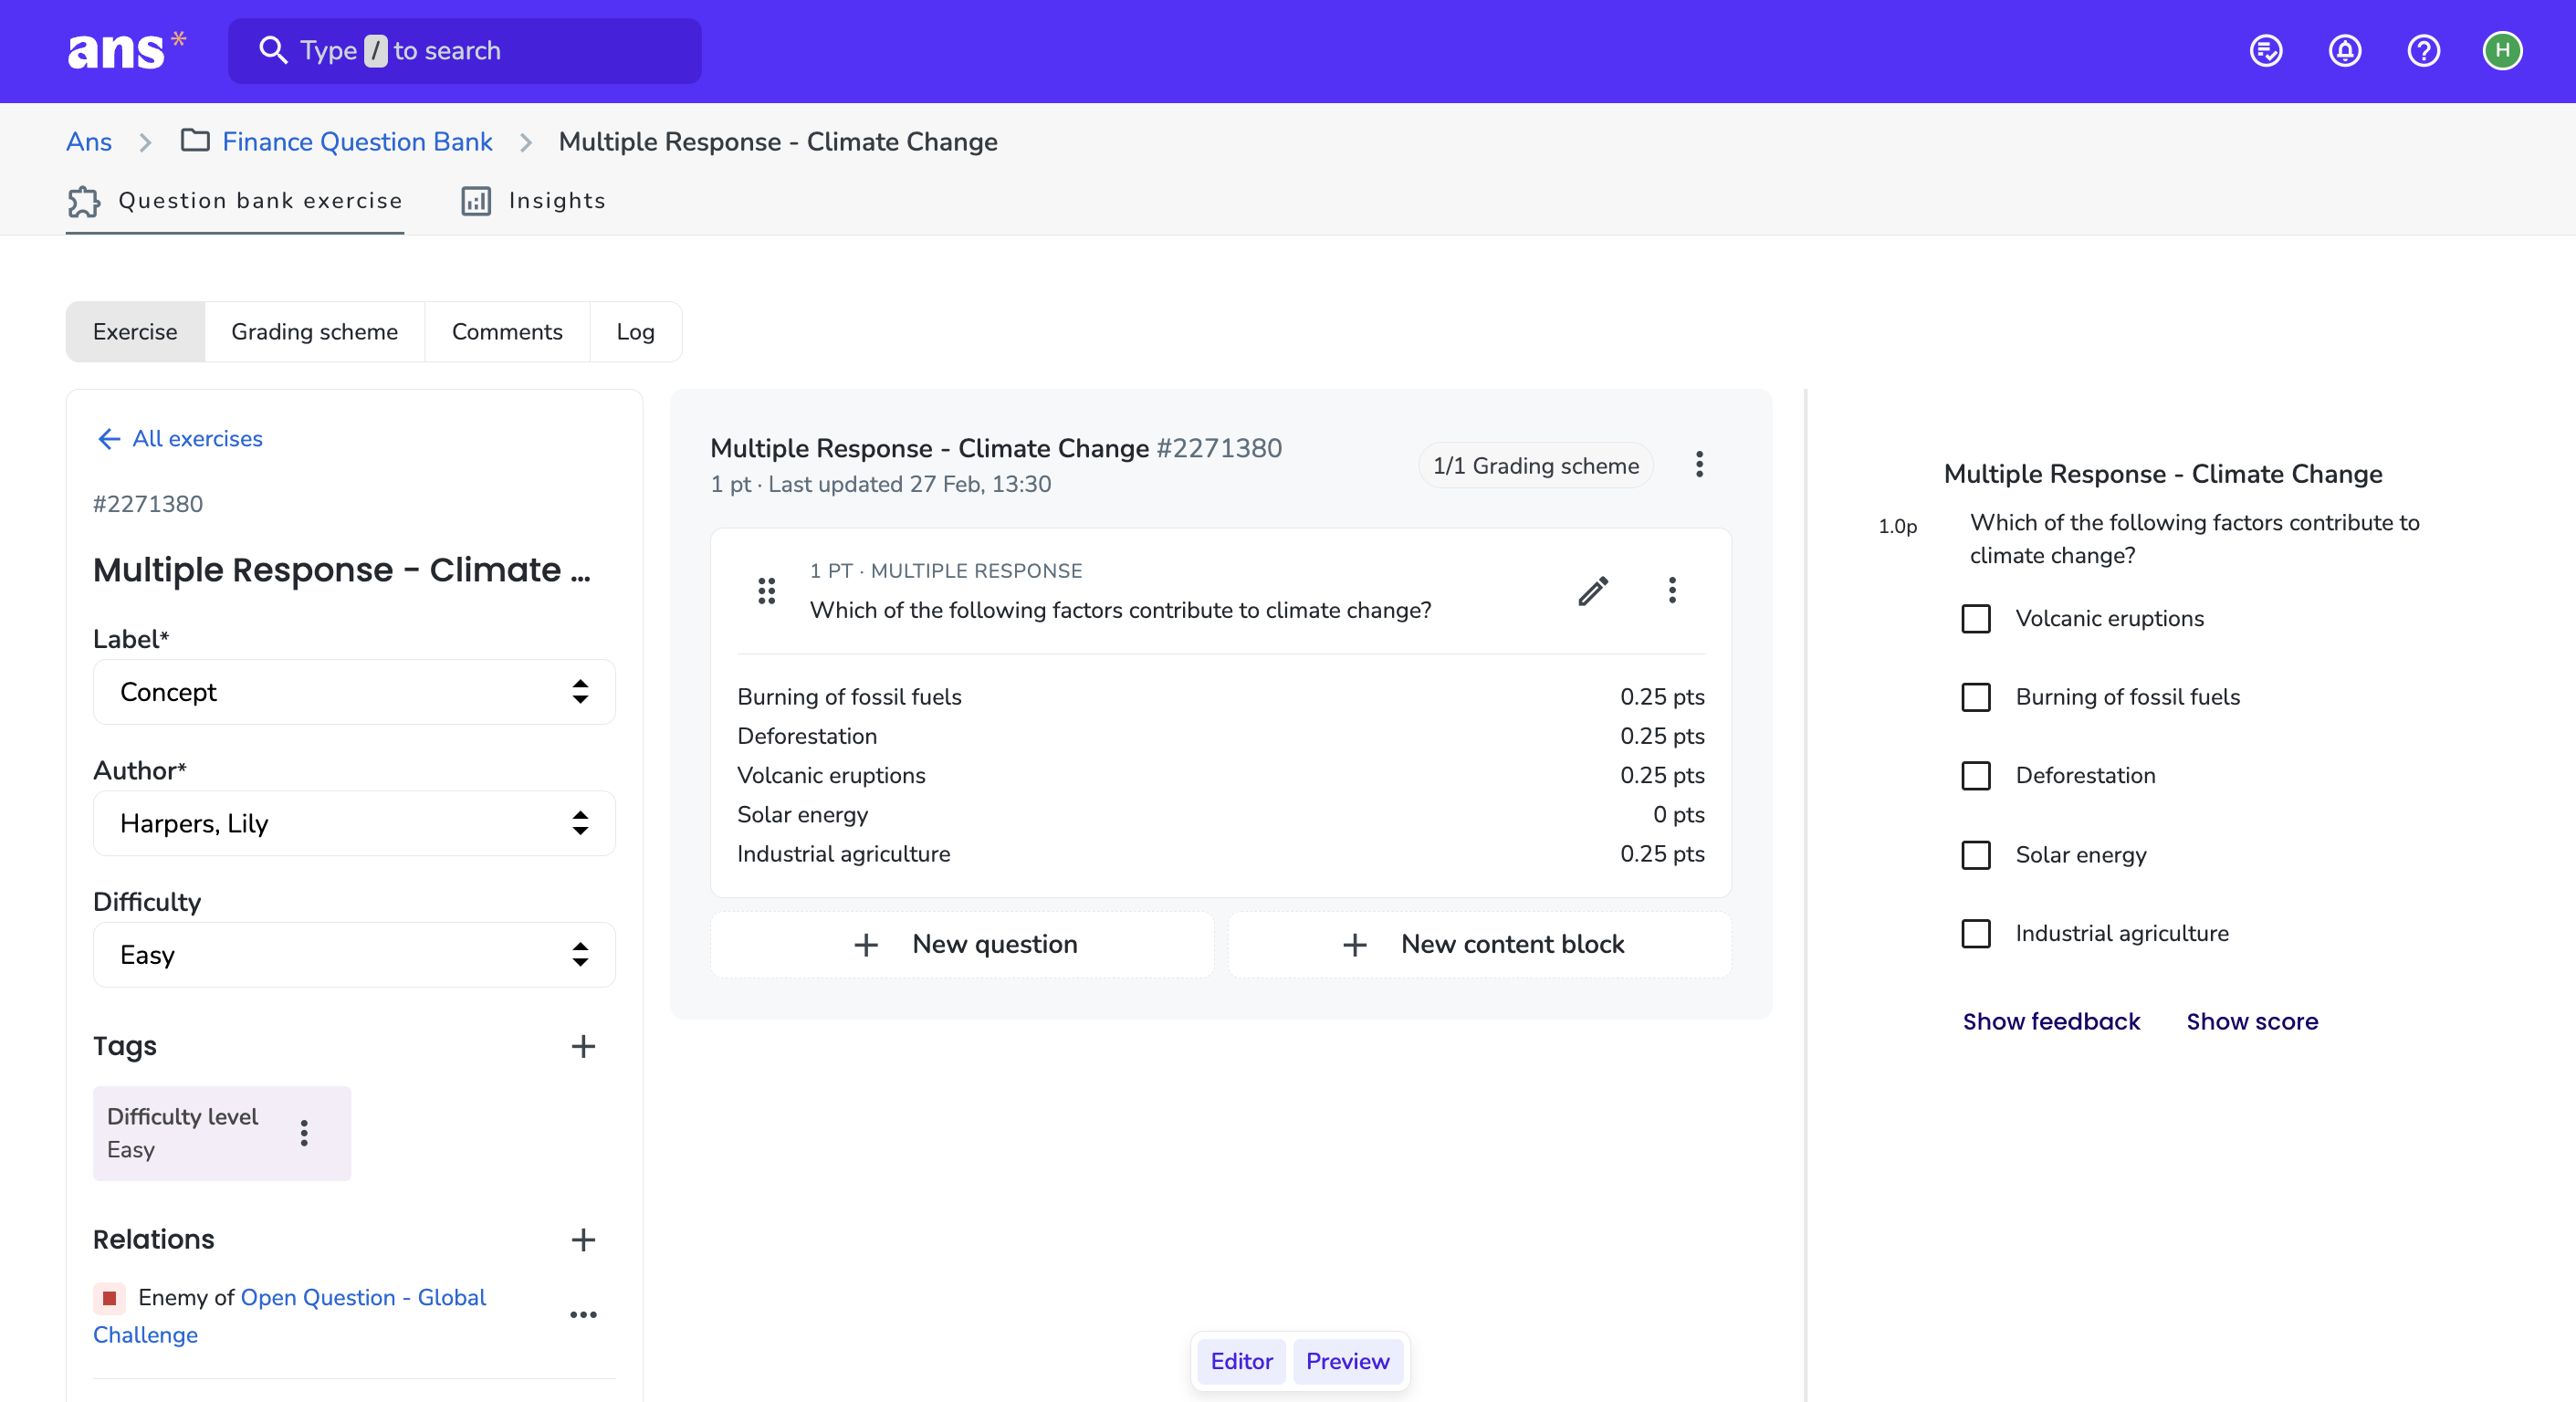Click the puzzle piece Question bank exercise icon
This screenshot has height=1402, width=2576.
84,201
